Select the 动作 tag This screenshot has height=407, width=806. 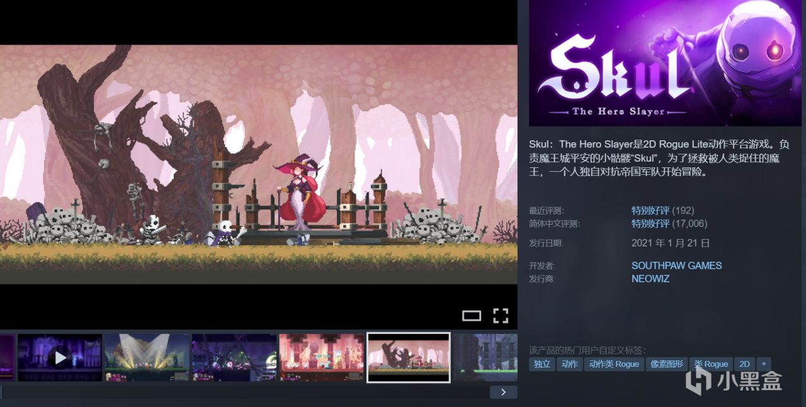(x=570, y=364)
